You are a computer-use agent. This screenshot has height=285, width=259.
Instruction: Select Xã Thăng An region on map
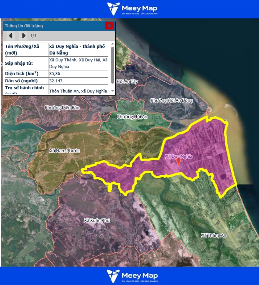pyautogui.click(x=213, y=235)
